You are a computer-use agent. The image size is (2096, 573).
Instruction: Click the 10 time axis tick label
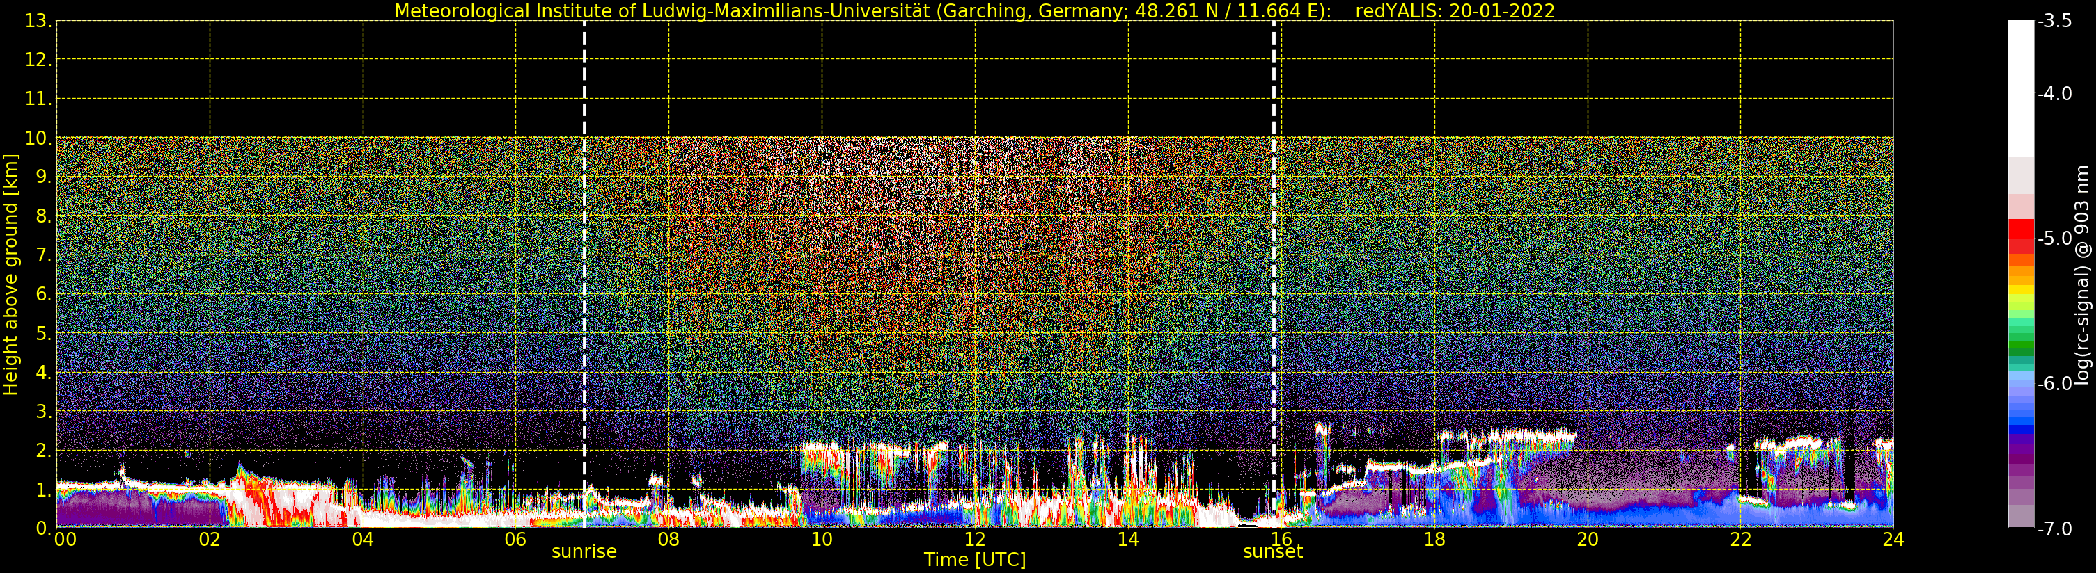tap(822, 540)
